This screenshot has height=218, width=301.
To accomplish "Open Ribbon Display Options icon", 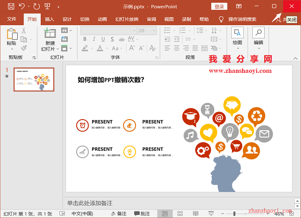I will 239,6.
